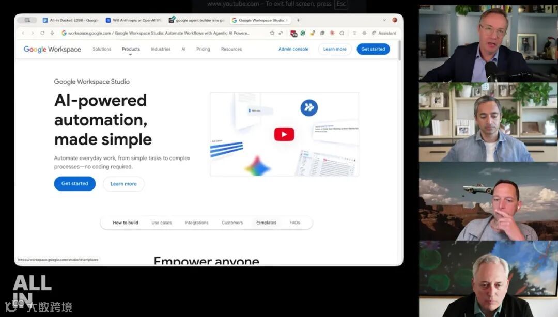Click the page vertical scrollbar
This screenshot has width=558, height=317.
400,51
